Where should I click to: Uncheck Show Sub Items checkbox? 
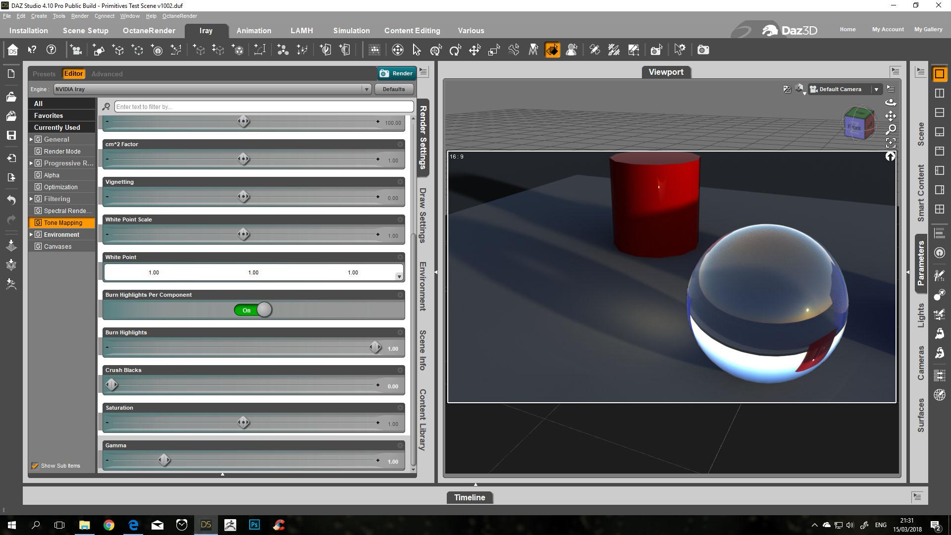pos(35,466)
